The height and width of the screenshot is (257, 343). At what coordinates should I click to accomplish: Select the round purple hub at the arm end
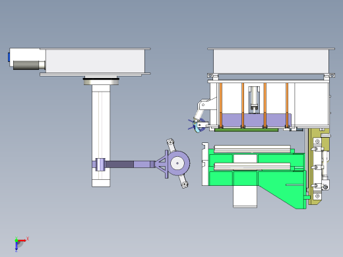click(177, 163)
